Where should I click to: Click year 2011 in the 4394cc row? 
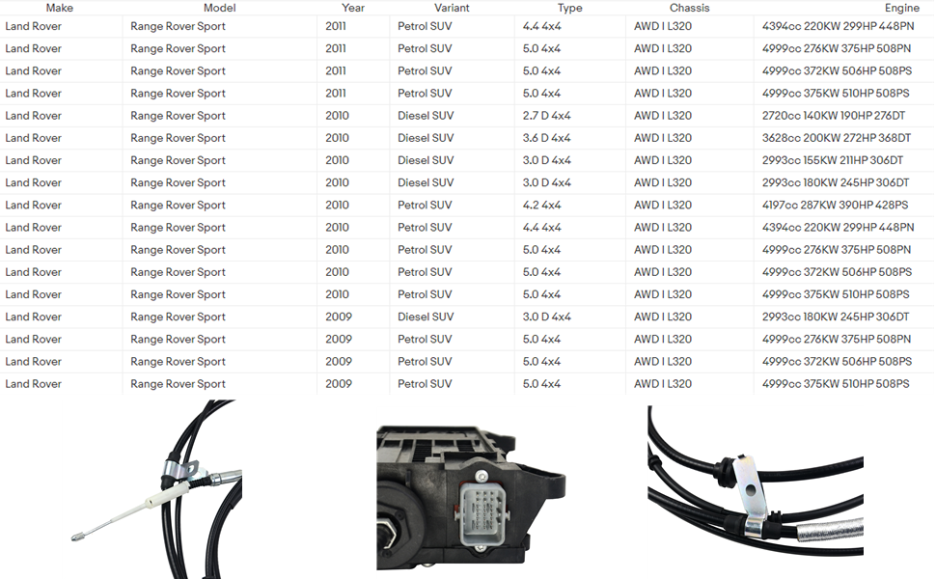tap(336, 26)
